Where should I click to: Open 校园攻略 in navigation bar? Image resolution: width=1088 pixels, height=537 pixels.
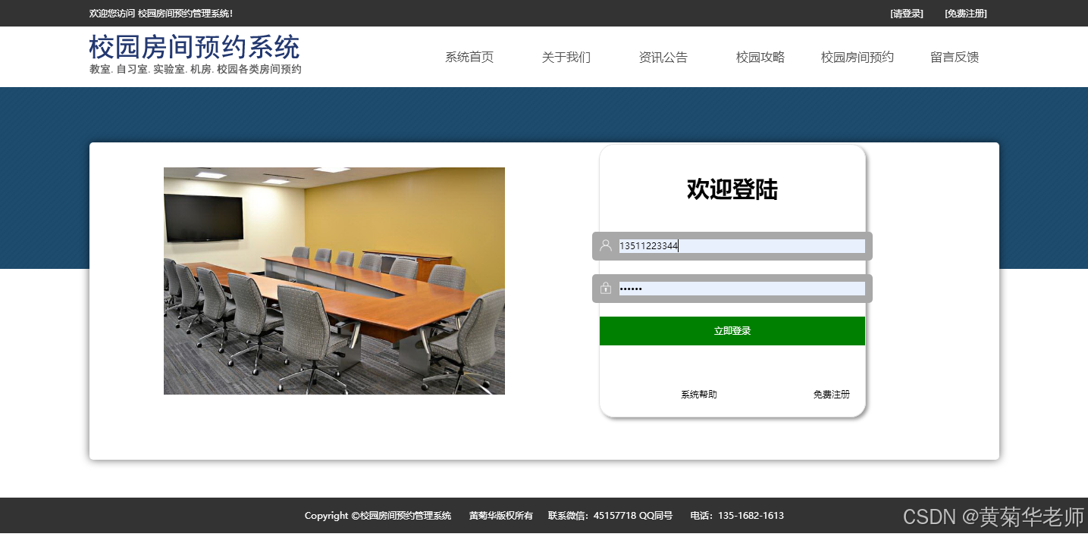(x=760, y=57)
